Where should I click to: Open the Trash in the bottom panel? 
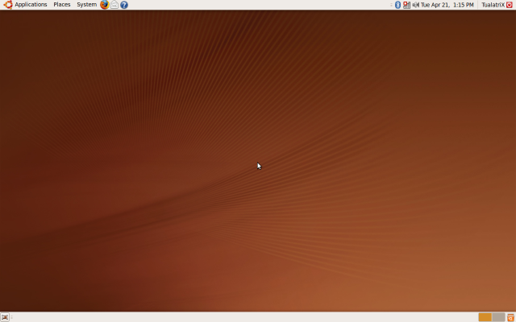pos(510,317)
